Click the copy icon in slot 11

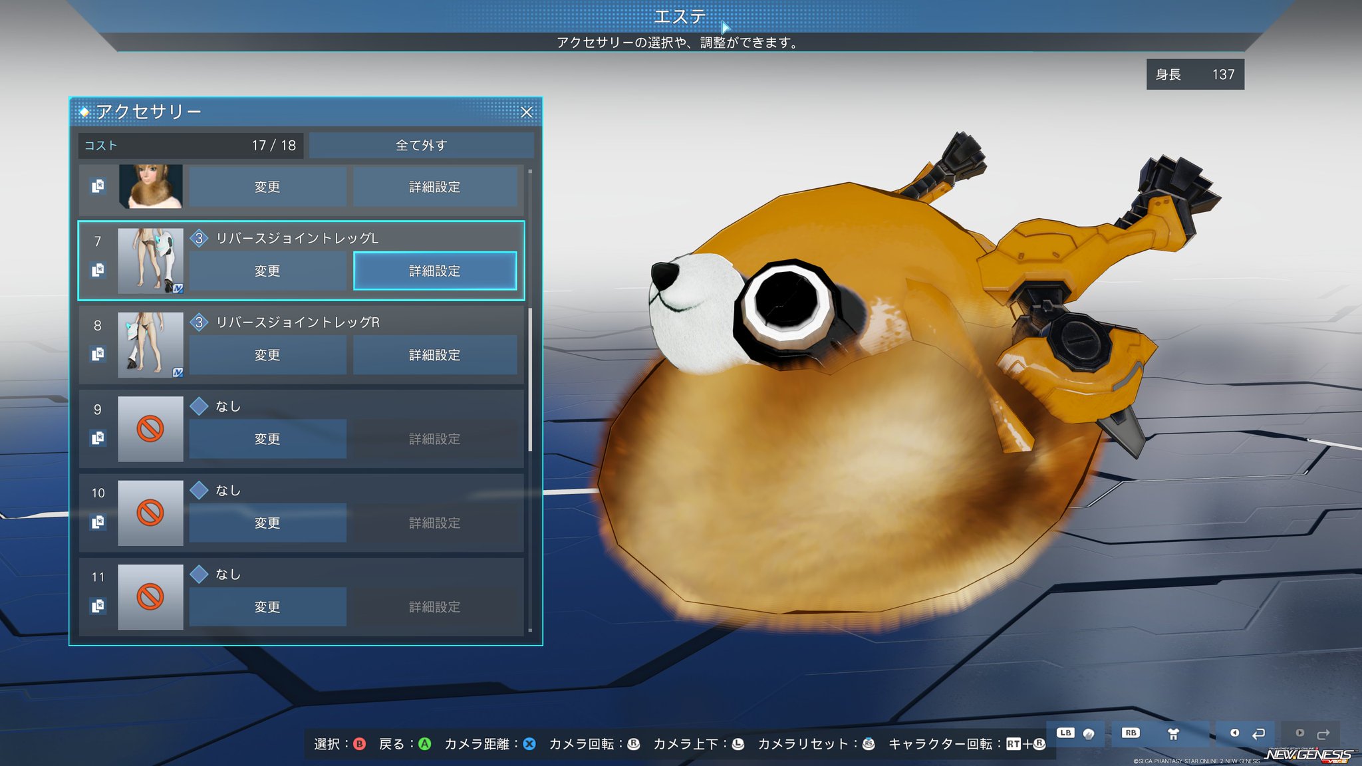pyautogui.click(x=98, y=606)
